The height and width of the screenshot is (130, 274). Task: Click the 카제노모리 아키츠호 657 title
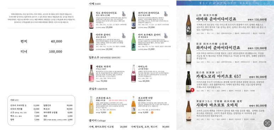(x=218, y=77)
